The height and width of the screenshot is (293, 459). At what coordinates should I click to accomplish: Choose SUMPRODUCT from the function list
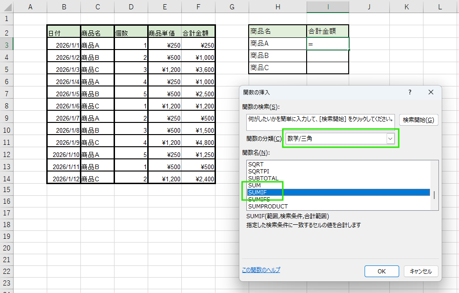268,206
